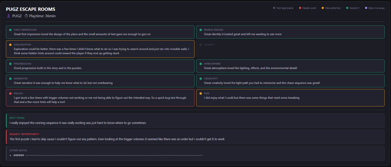The height and width of the screenshot is (167, 391).
Task: Click the 'Great creativity loved the light path' comment
Action: pyautogui.click(x=262, y=83)
